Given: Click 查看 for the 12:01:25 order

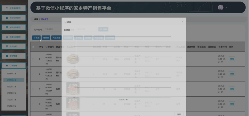Looking at the screenshot, I should 232,89.
